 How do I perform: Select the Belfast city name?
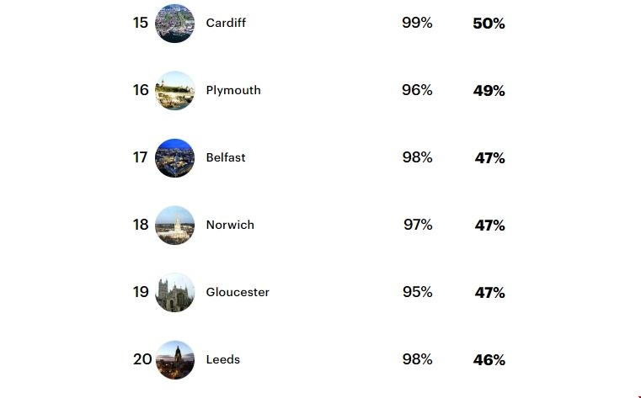(x=226, y=158)
